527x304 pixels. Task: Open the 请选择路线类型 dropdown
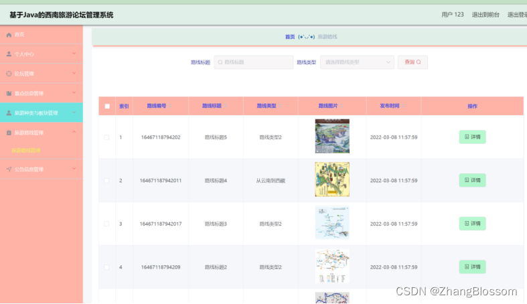tap(357, 62)
